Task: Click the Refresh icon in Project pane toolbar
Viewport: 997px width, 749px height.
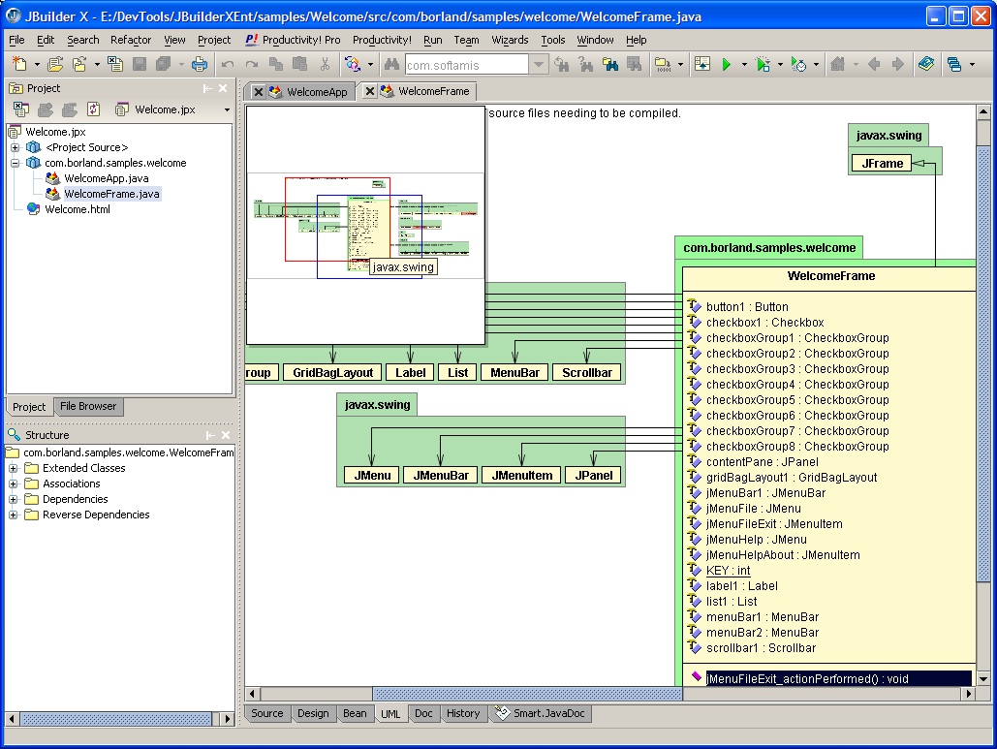Action: pyautogui.click(x=93, y=109)
